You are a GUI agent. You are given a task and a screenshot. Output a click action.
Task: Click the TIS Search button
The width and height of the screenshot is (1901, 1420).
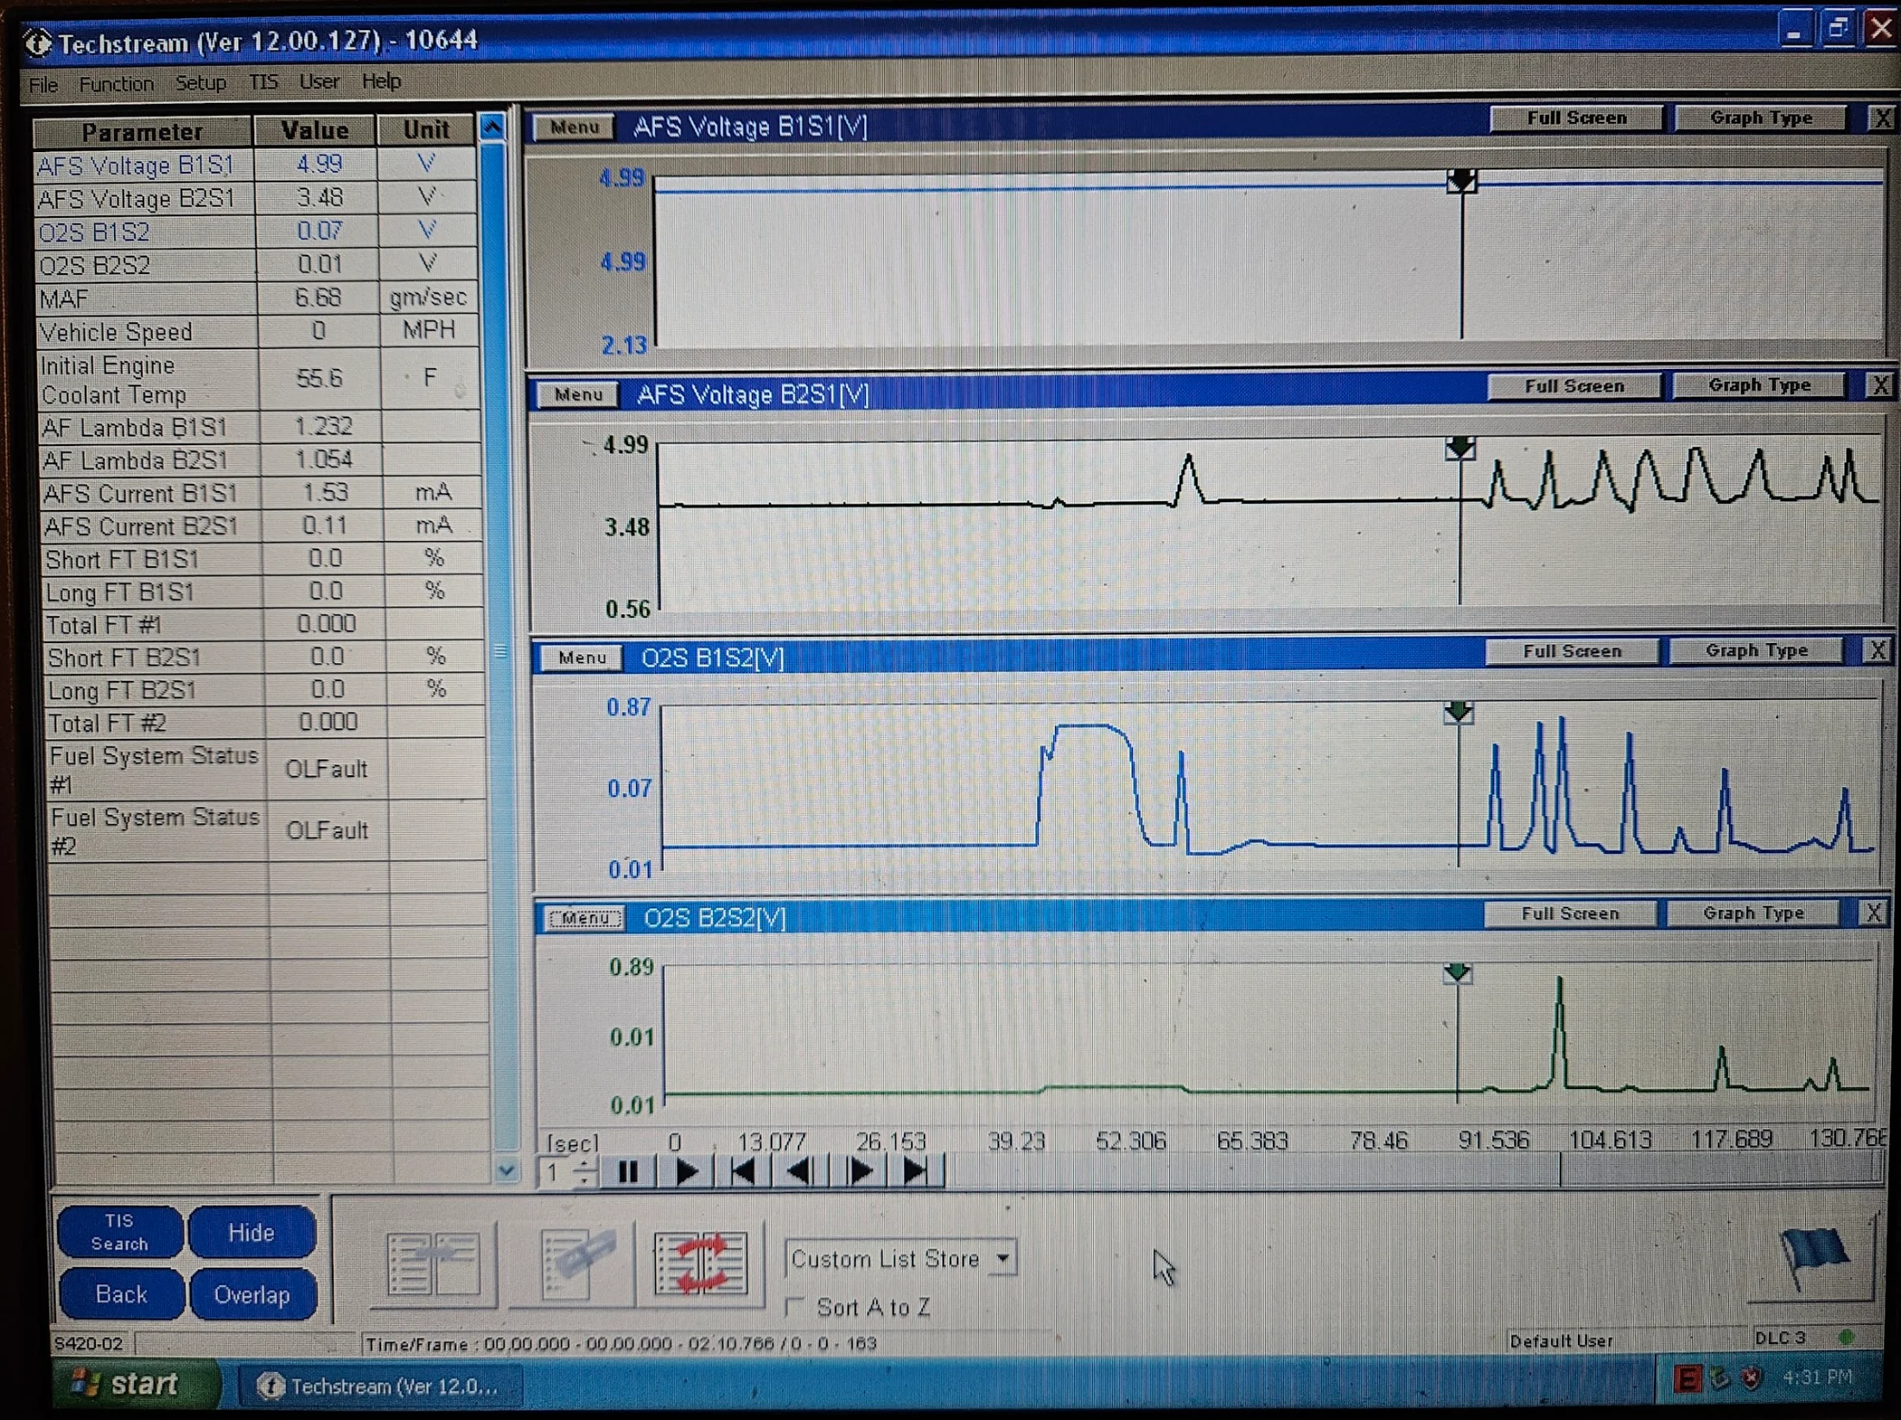(119, 1232)
